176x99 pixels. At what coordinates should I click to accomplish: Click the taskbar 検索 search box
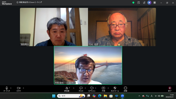[71, 96]
